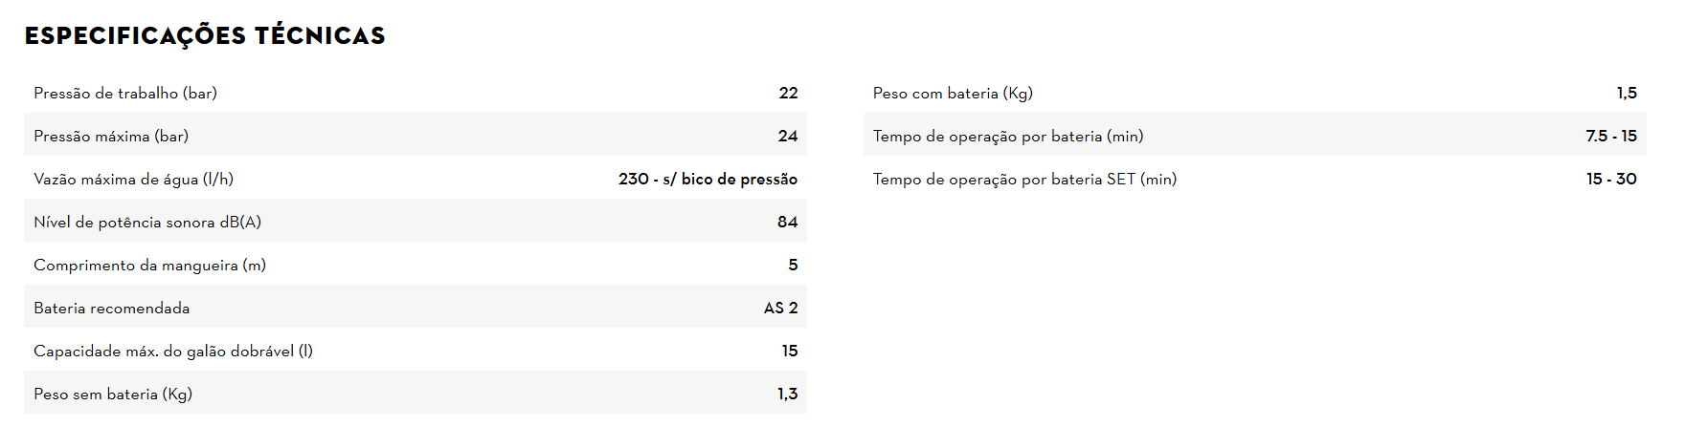This screenshot has width=1708, height=427.
Task: Select the '230 - s/ bico de pressão' value
Action: pyautogui.click(x=708, y=180)
